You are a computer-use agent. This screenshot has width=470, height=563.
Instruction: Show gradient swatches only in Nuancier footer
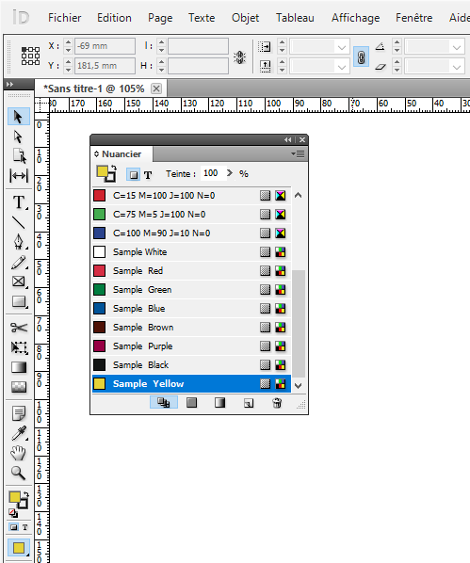pyautogui.click(x=219, y=403)
